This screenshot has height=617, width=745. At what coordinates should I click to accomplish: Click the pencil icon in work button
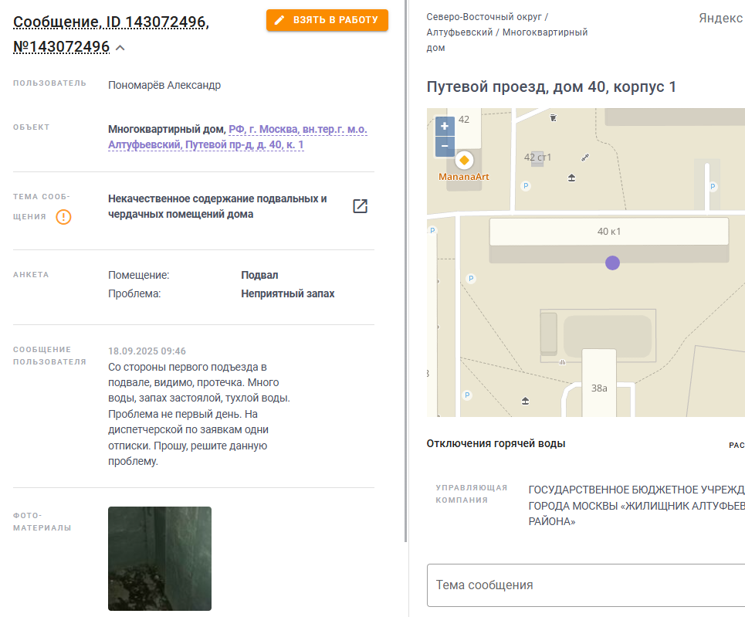coord(279,20)
